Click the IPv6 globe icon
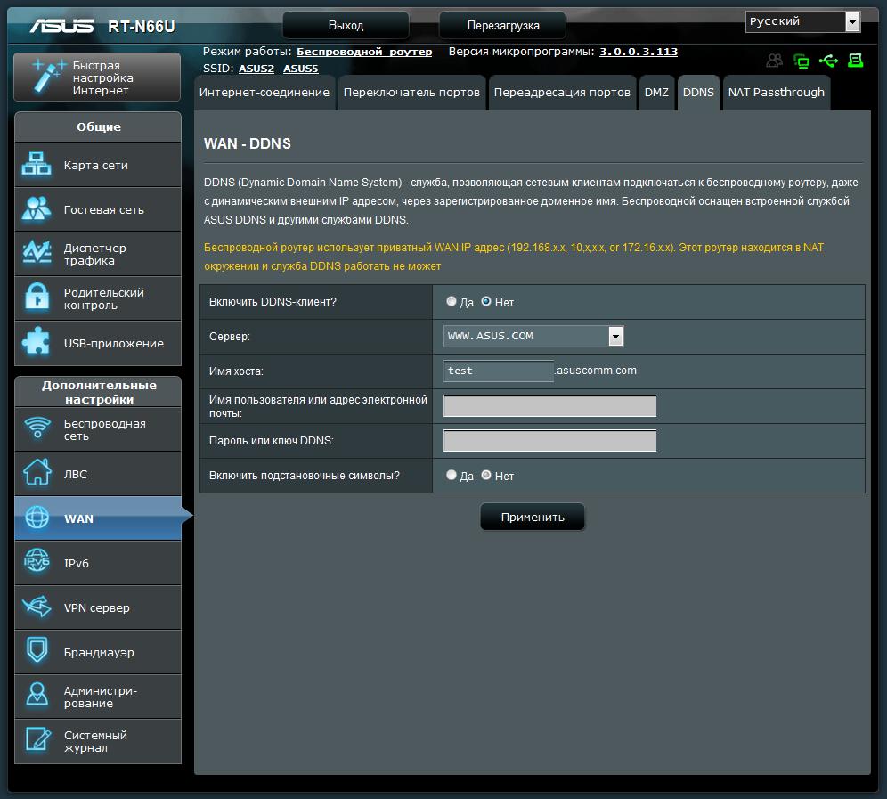 [37, 561]
